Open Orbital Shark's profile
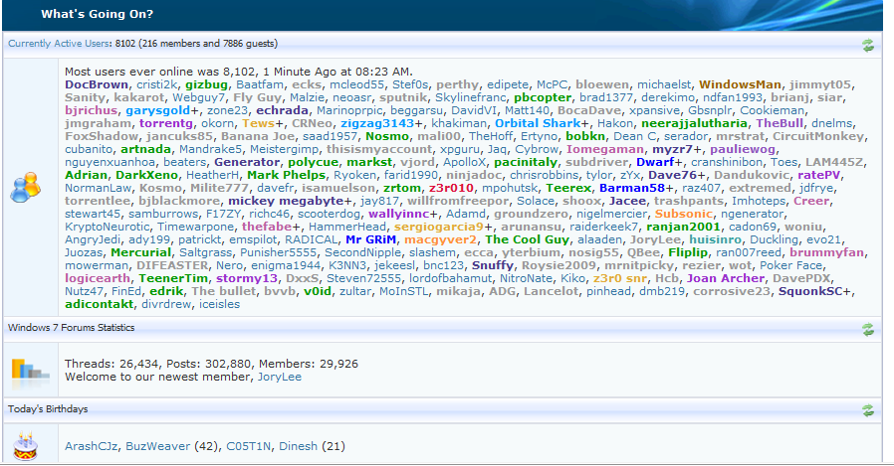Image resolution: width=894 pixels, height=466 pixels. coord(537,123)
